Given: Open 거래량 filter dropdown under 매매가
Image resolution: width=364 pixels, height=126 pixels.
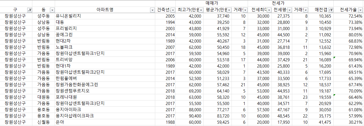Looking at the screenshot, I should coord(245,10).
